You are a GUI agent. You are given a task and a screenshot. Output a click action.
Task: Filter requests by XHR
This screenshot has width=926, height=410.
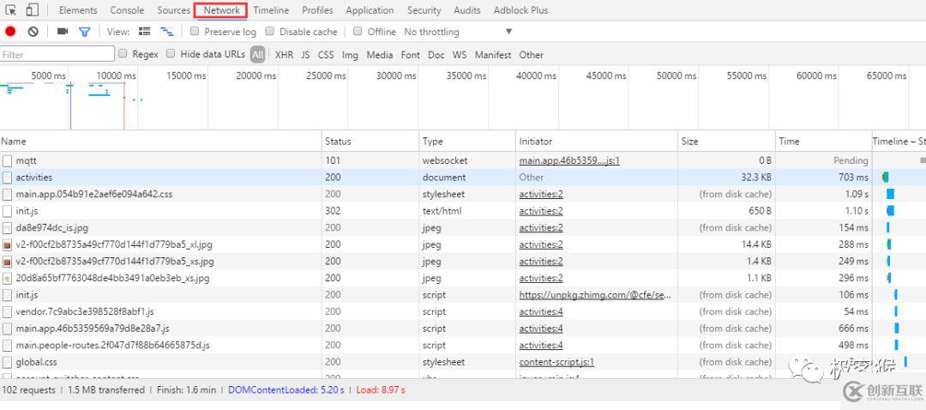coord(284,54)
